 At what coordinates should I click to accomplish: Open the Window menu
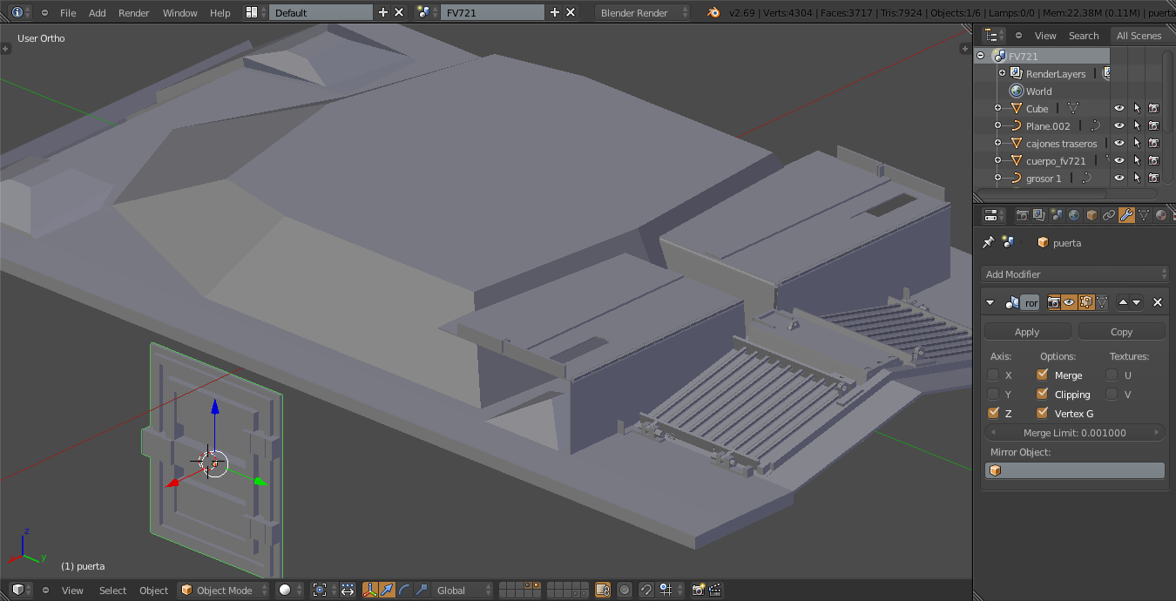180,12
